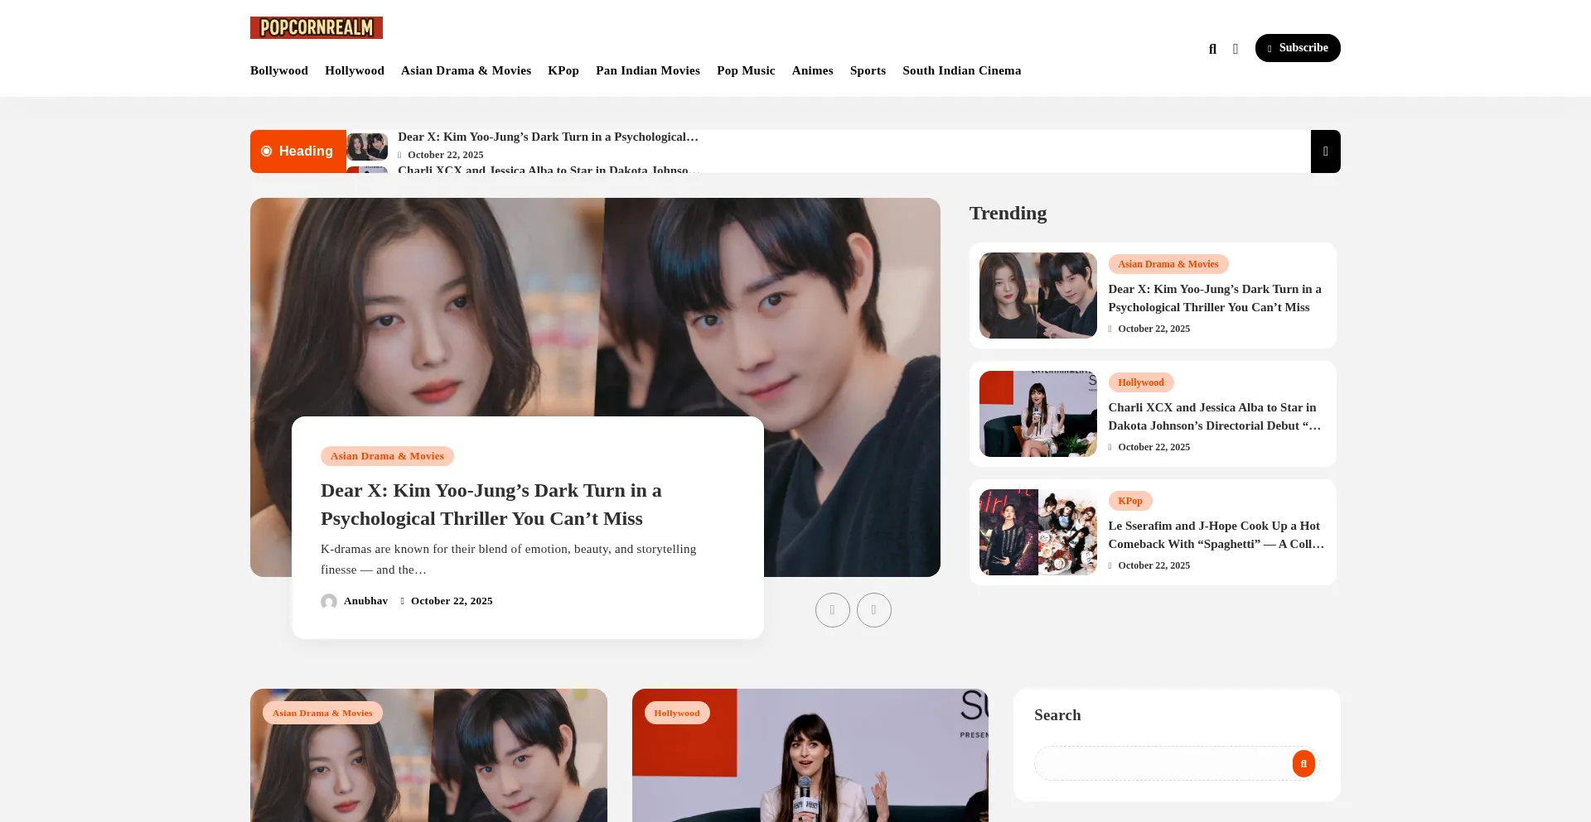
Task: Click the search magnifier icon in header
Action: pos(1212,49)
